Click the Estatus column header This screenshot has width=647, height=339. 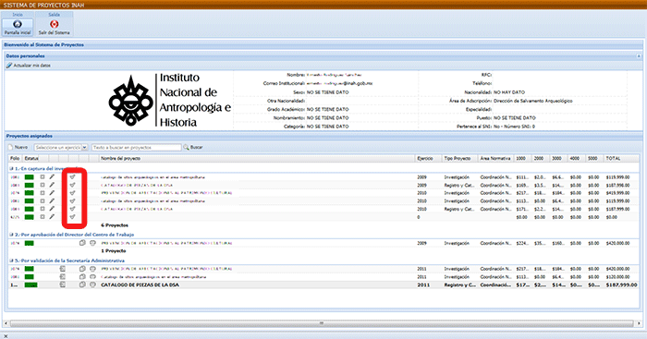coord(31,158)
